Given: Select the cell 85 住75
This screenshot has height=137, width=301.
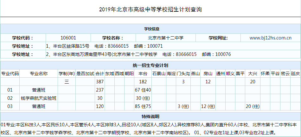Looking at the screenshot, I should coord(143,106).
